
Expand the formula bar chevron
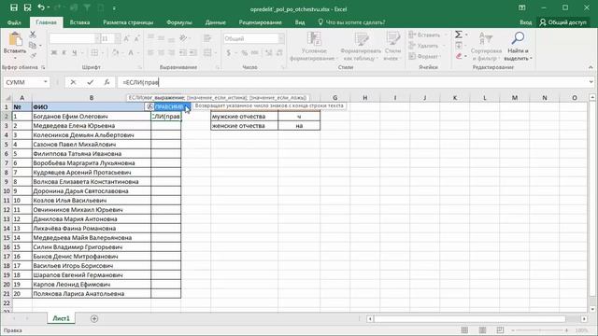pos(591,82)
